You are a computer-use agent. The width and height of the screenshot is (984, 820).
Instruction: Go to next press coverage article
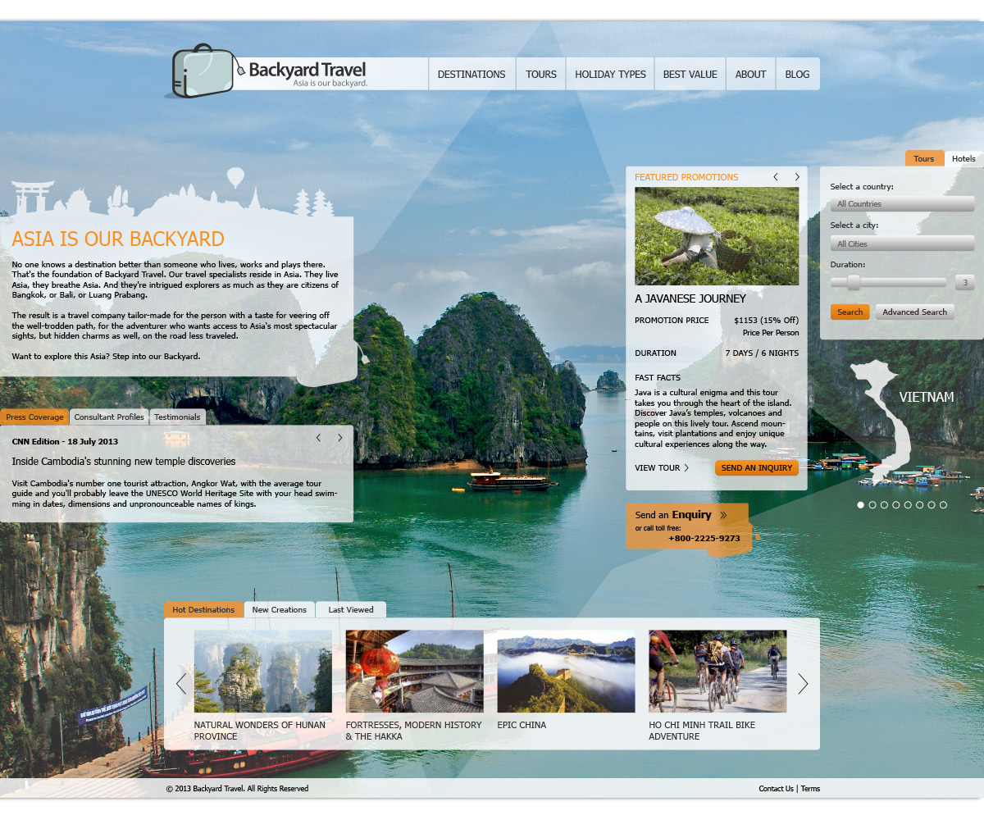(x=339, y=438)
